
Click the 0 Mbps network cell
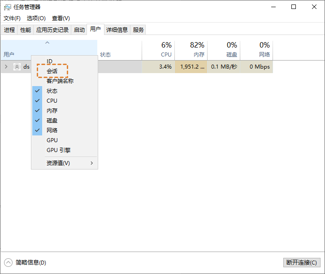(x=256, y=67)
